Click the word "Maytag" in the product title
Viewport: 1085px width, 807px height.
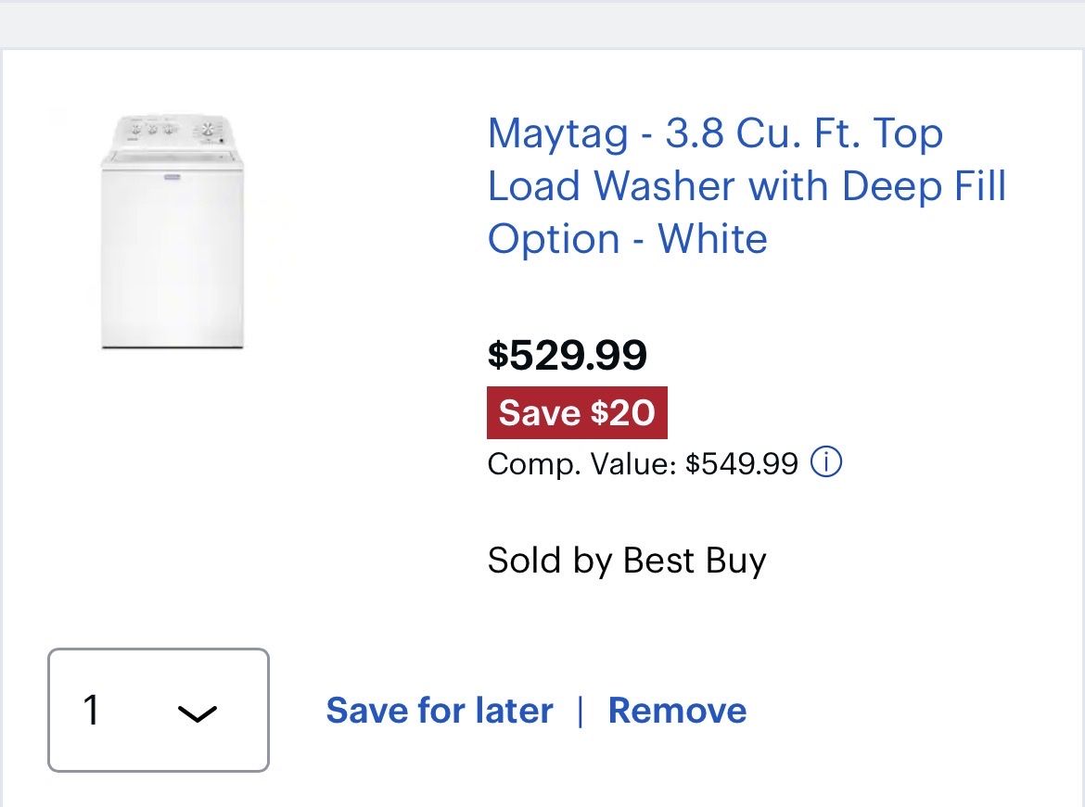tap(557, 133)
